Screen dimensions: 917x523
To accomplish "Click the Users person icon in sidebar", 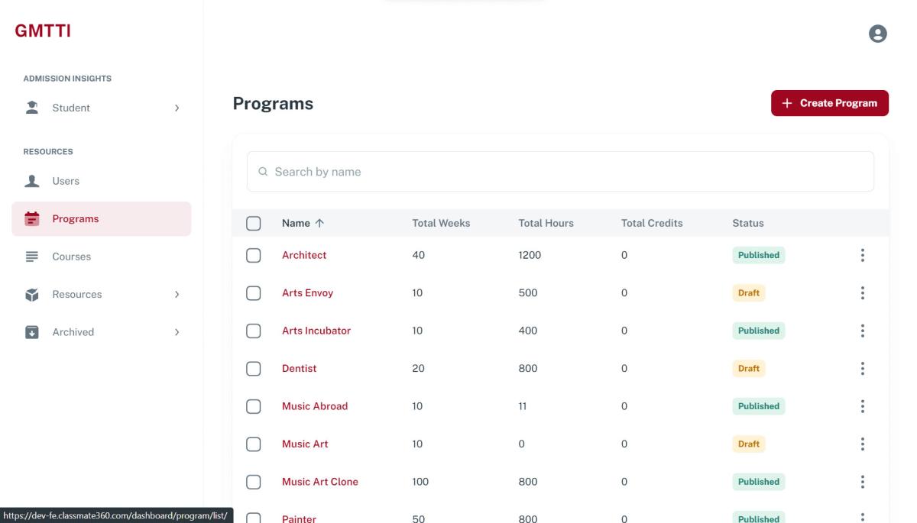I will coord(32,181).
